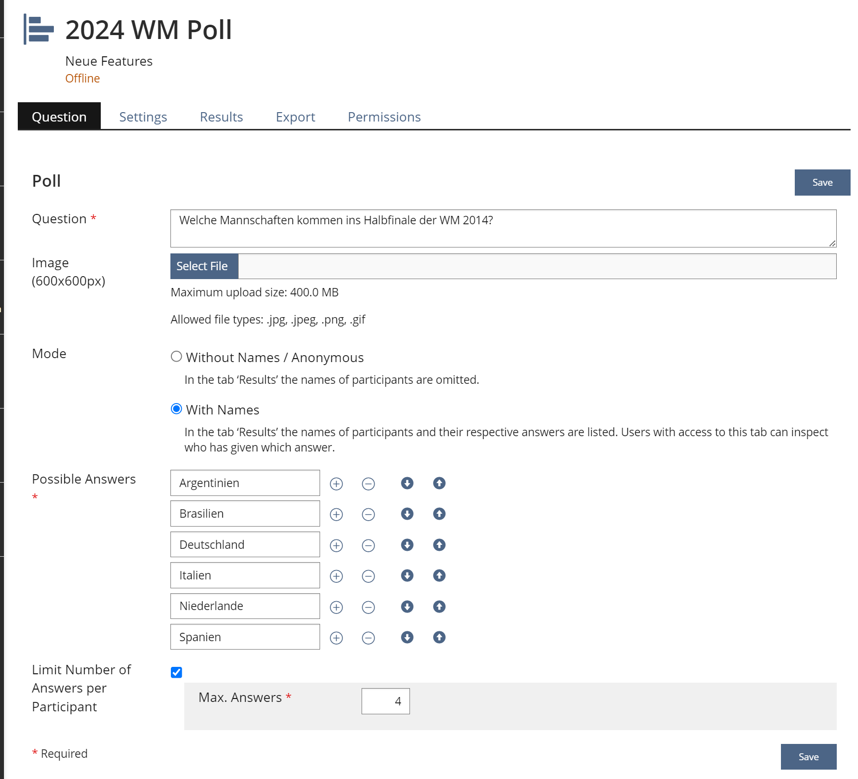Viewport: 858px width, 779px height.
Task: Uncheck Limit Number of Answers checkbox
Action: 176,672
